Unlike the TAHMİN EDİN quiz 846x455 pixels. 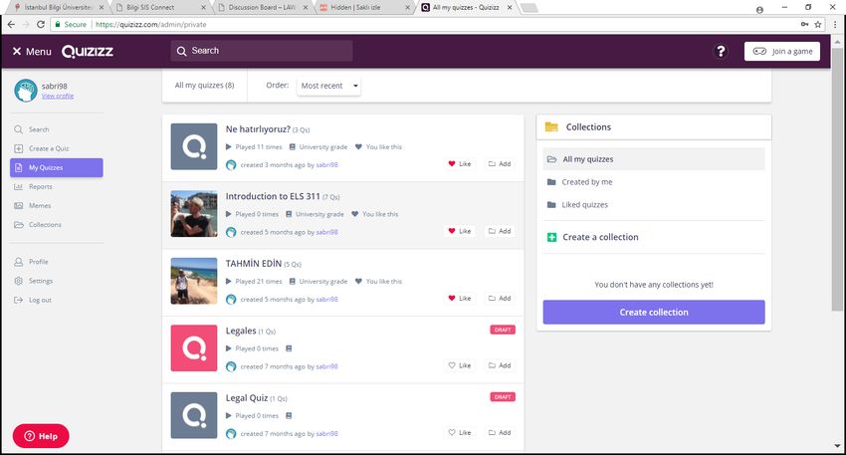(460, 298)
